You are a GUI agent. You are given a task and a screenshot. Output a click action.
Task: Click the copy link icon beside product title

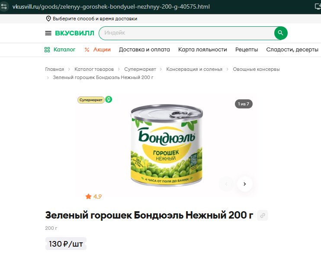tap(263, 215)
